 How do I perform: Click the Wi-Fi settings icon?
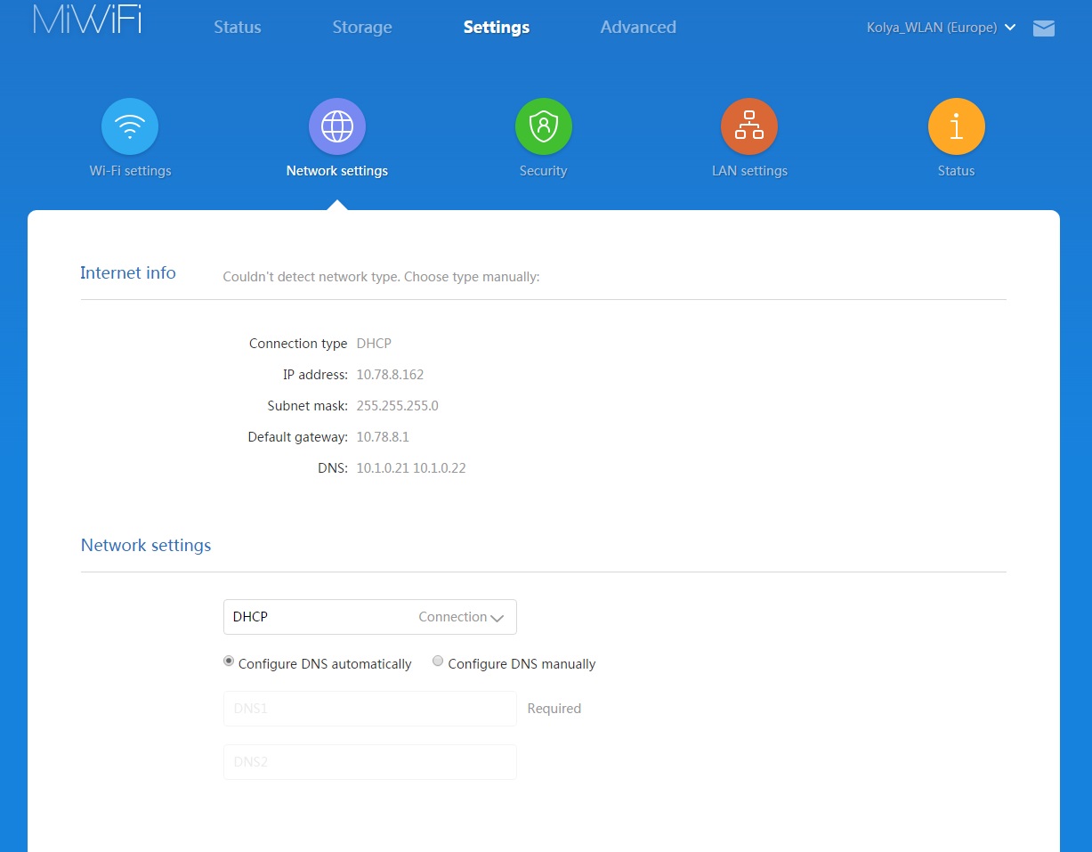tap(130, 126)
